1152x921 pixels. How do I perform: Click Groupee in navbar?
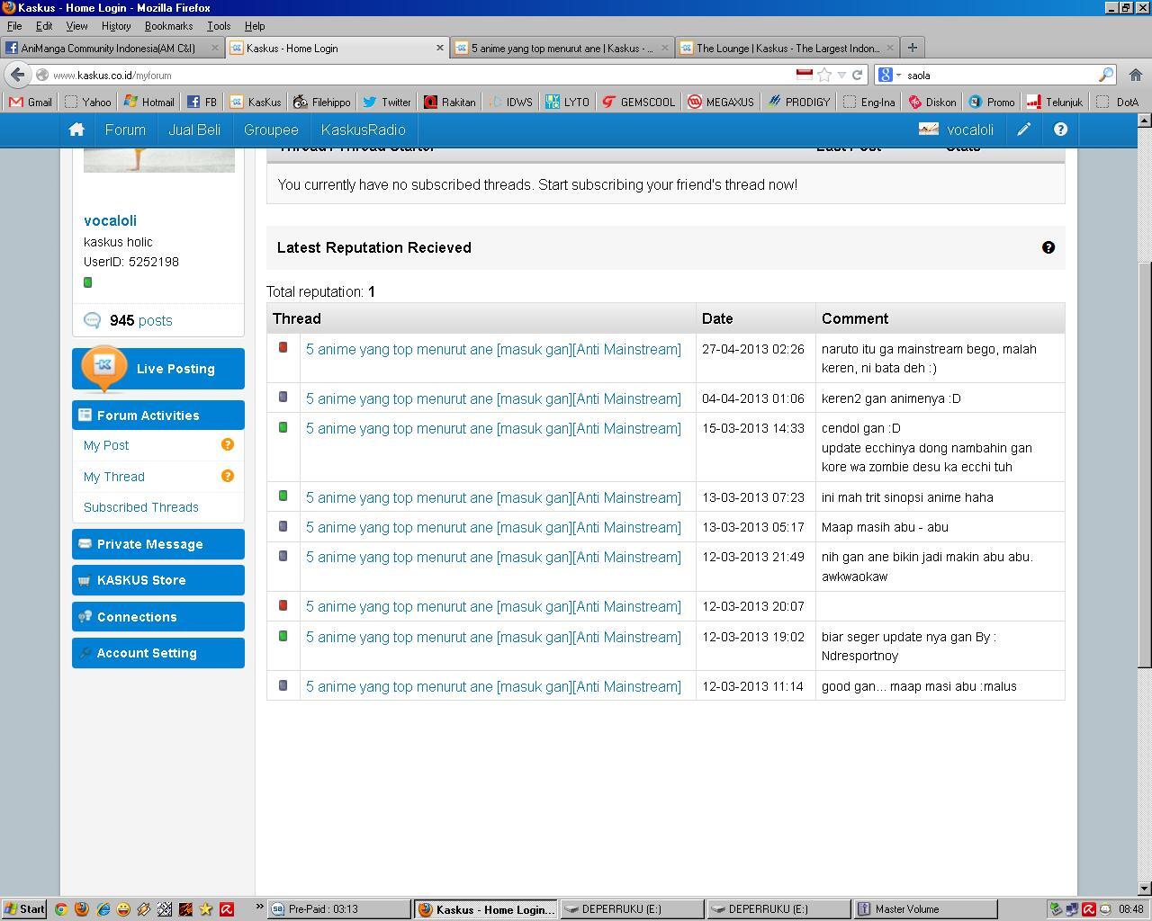[271, 130]
